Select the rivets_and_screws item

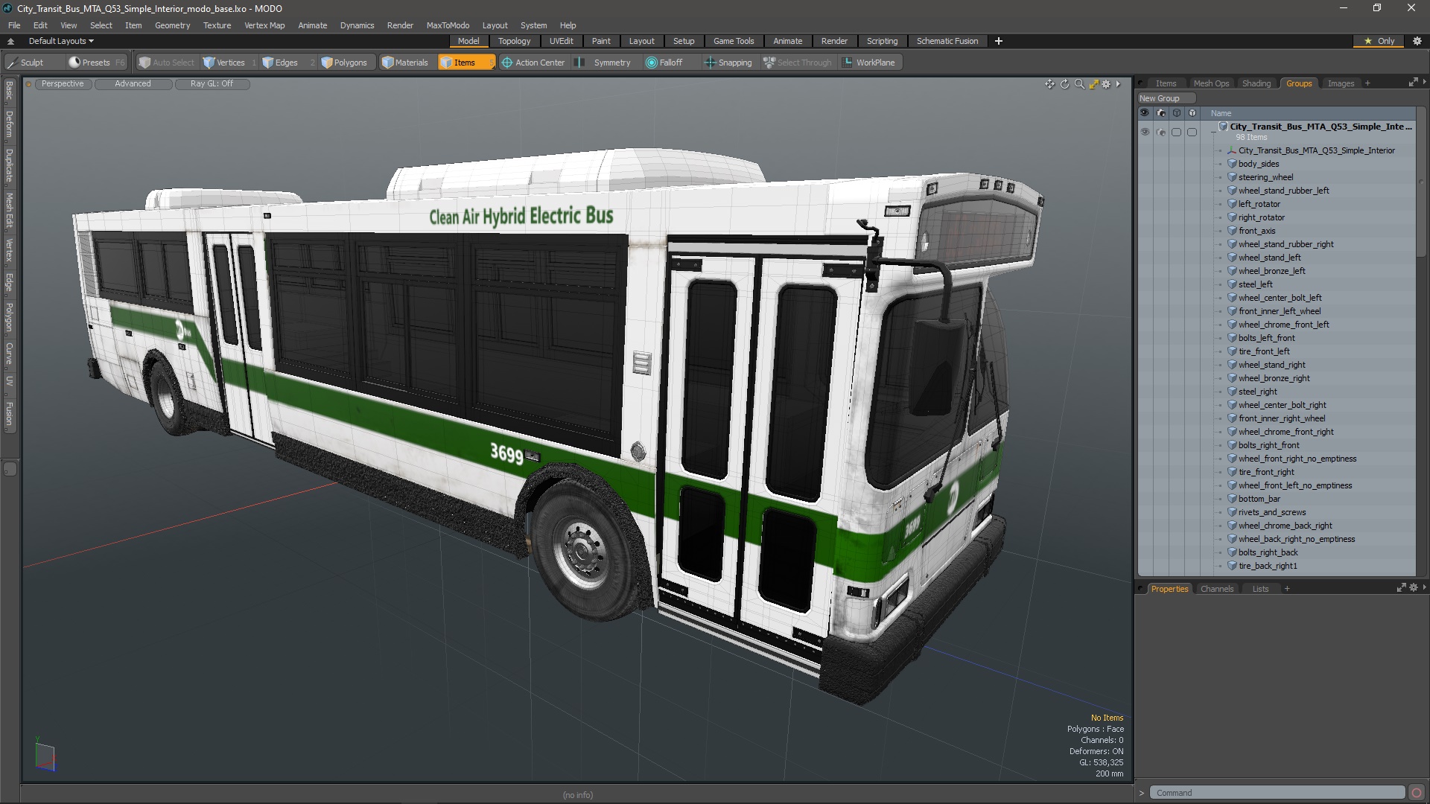click(x=1272, y=512)
